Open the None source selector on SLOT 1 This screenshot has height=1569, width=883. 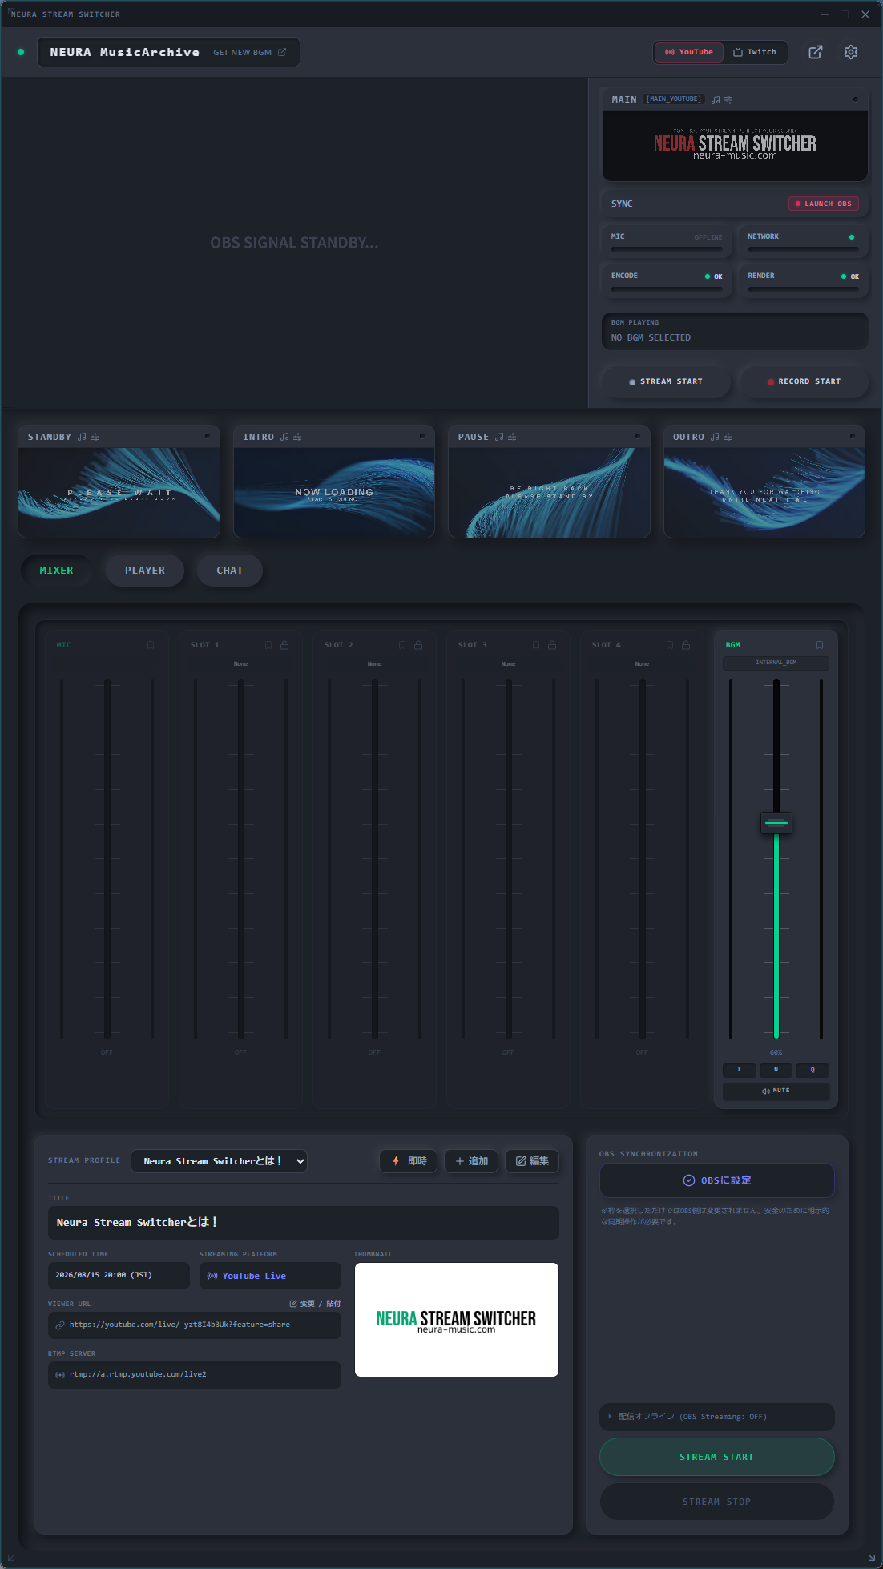[x=240, y=664]
